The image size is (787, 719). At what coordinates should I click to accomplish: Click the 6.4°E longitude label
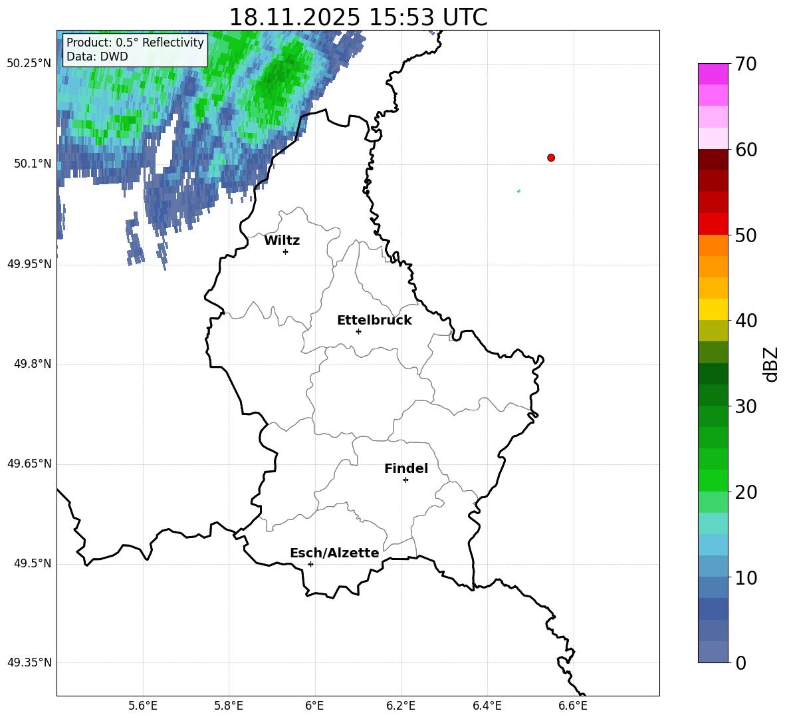click(487, 706)
